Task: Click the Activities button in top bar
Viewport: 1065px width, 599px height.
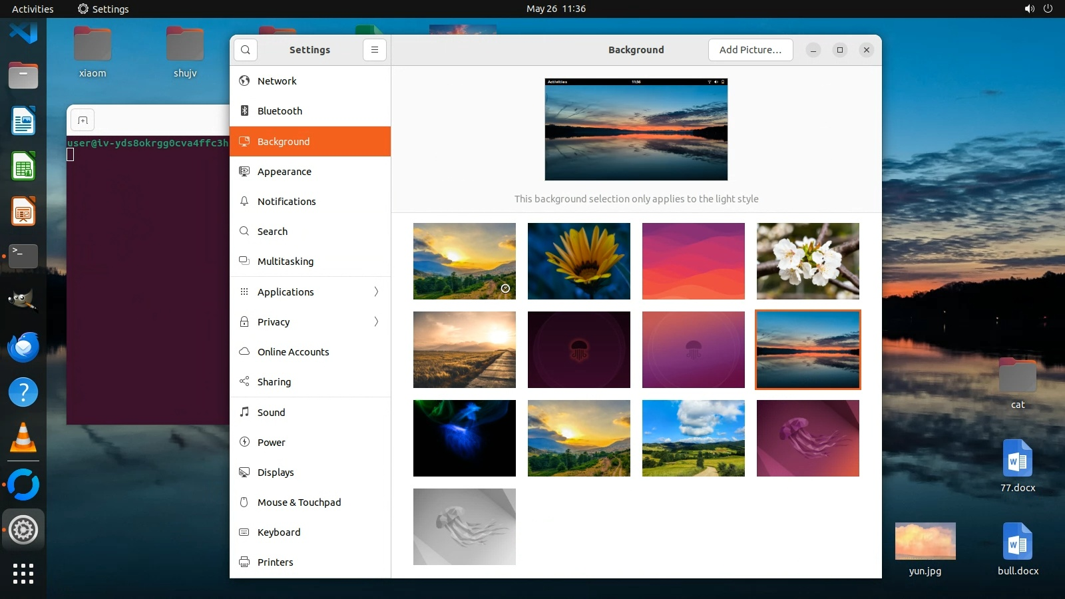Action: tap(33, 9)
